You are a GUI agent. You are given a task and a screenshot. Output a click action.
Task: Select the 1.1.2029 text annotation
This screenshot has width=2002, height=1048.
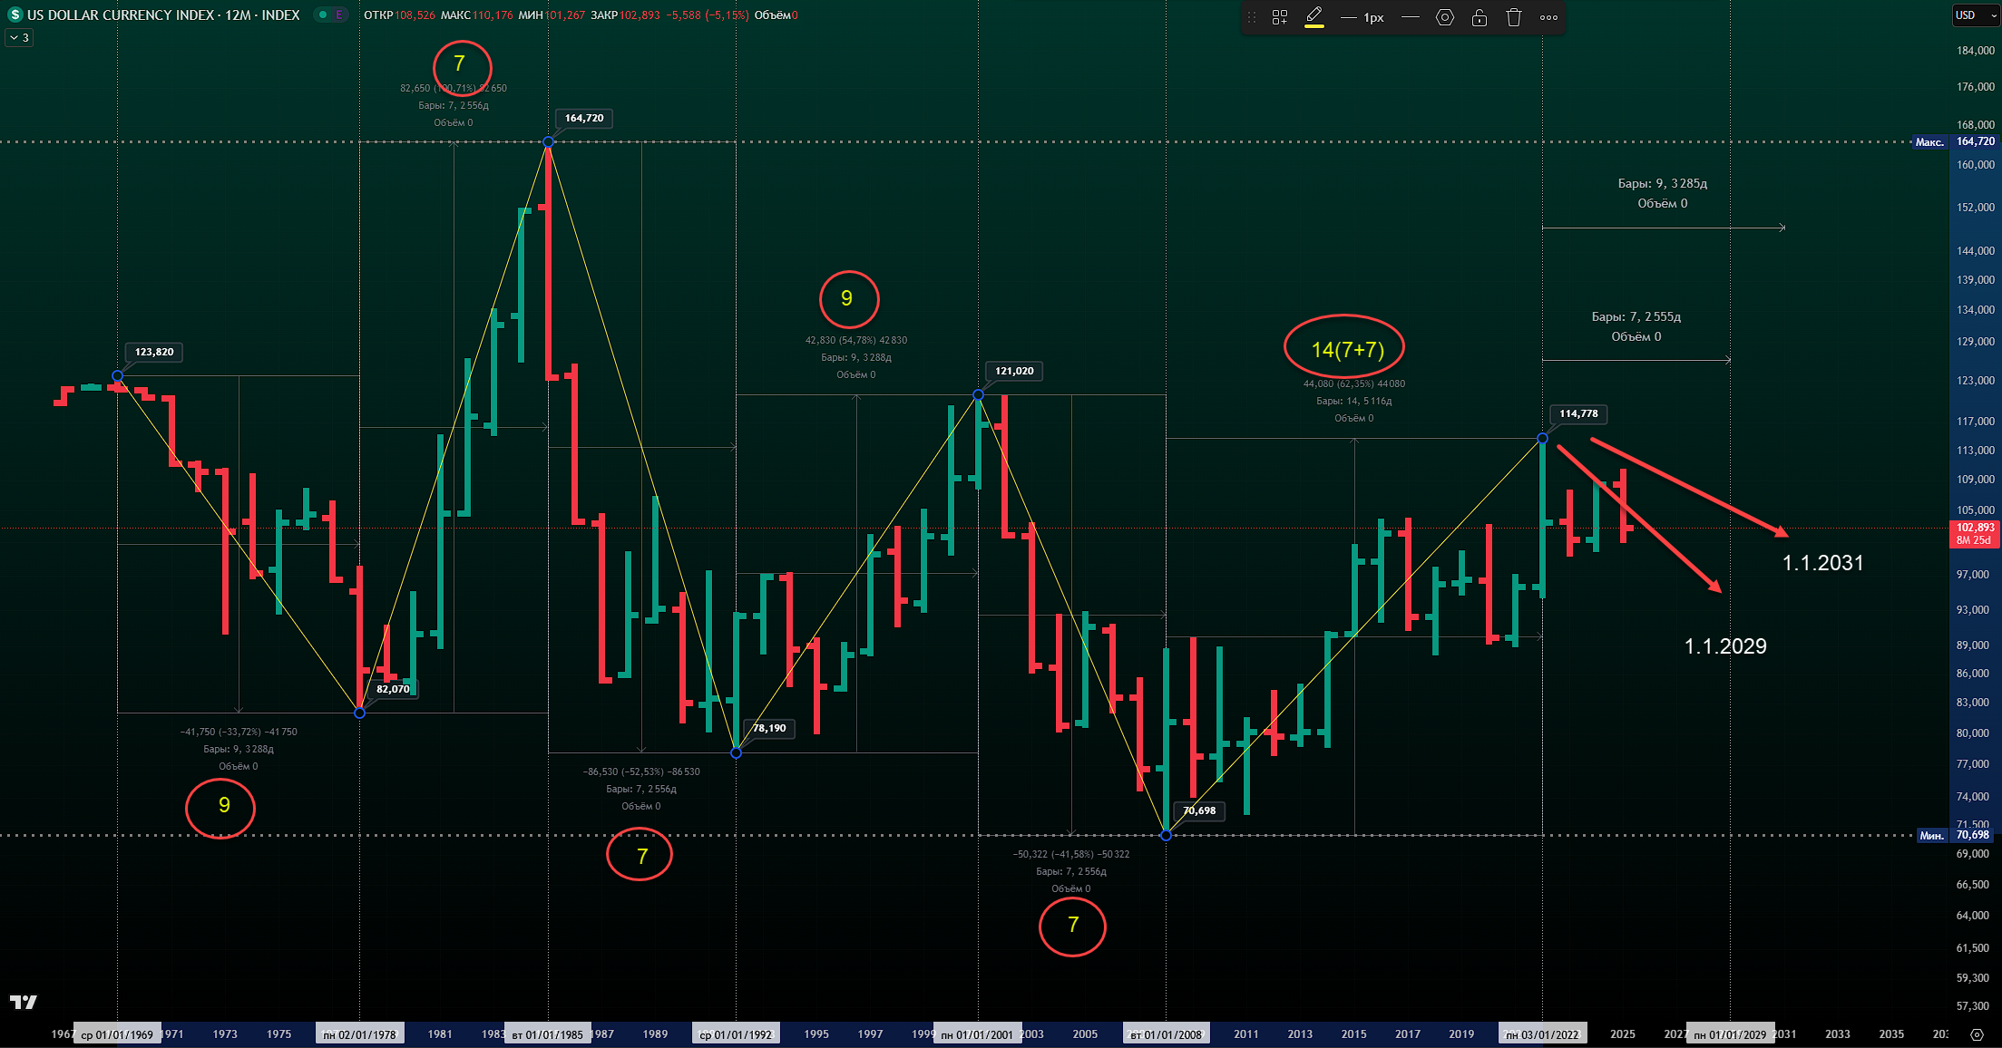click(1725, 646)
